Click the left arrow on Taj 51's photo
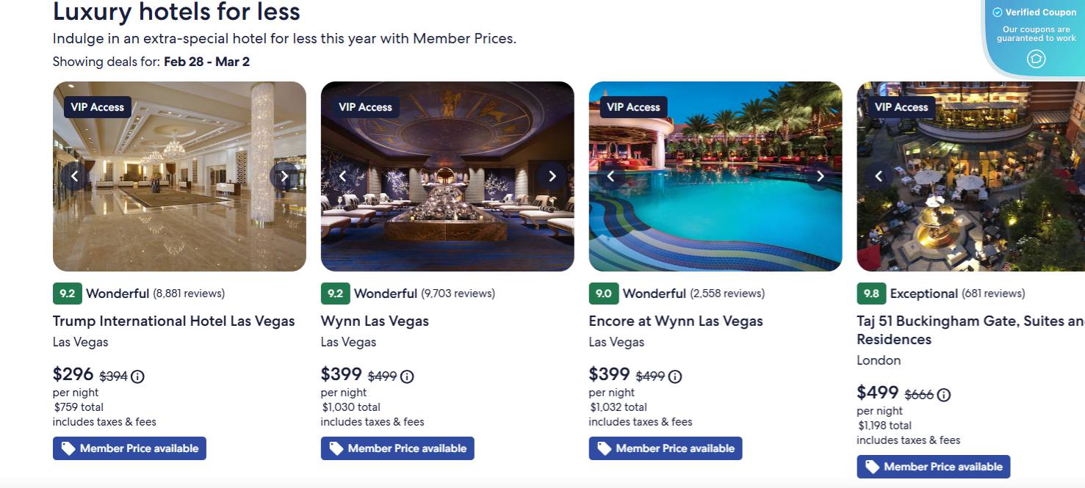The width and height of the screenshot is (1085, 488). (879, 176)
